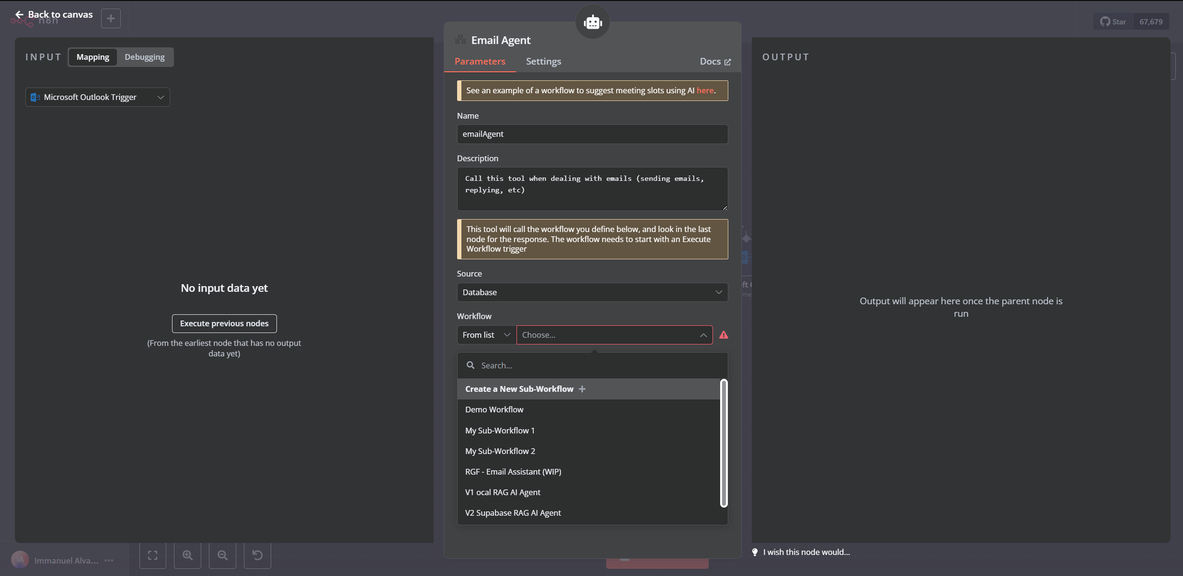Click the robot agent icon at top
Screen dimensions: 1183x576
tap(593, 22)
